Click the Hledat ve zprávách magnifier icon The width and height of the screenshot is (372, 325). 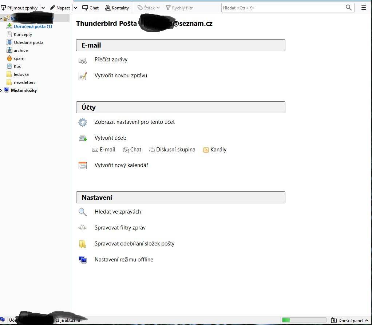[x=83, y=212]
